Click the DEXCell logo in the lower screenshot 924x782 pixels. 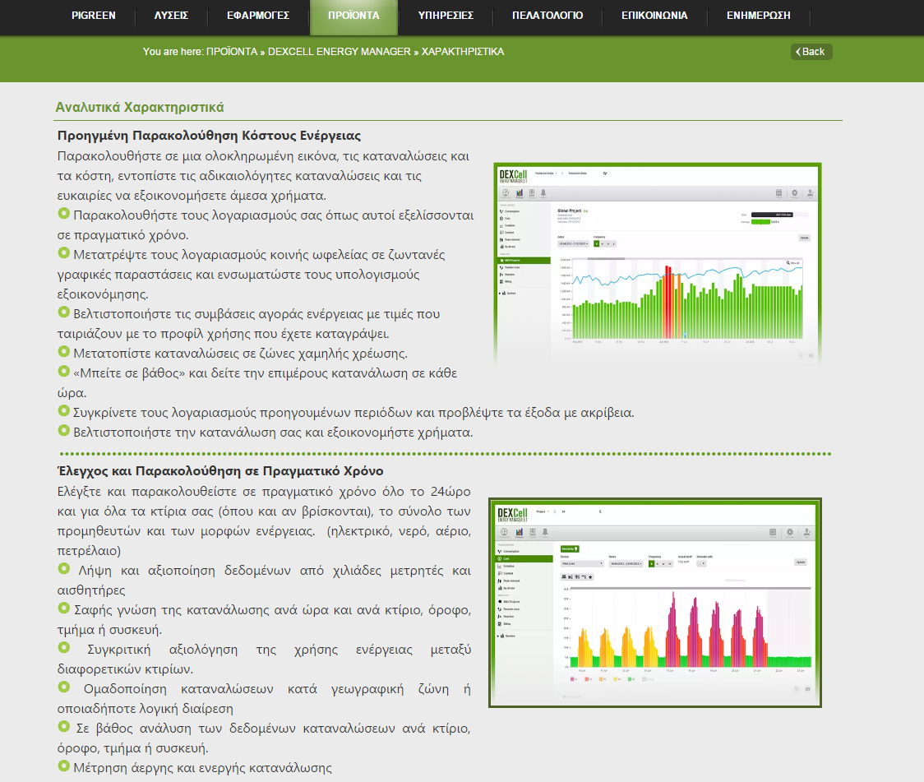coord(514,516)
